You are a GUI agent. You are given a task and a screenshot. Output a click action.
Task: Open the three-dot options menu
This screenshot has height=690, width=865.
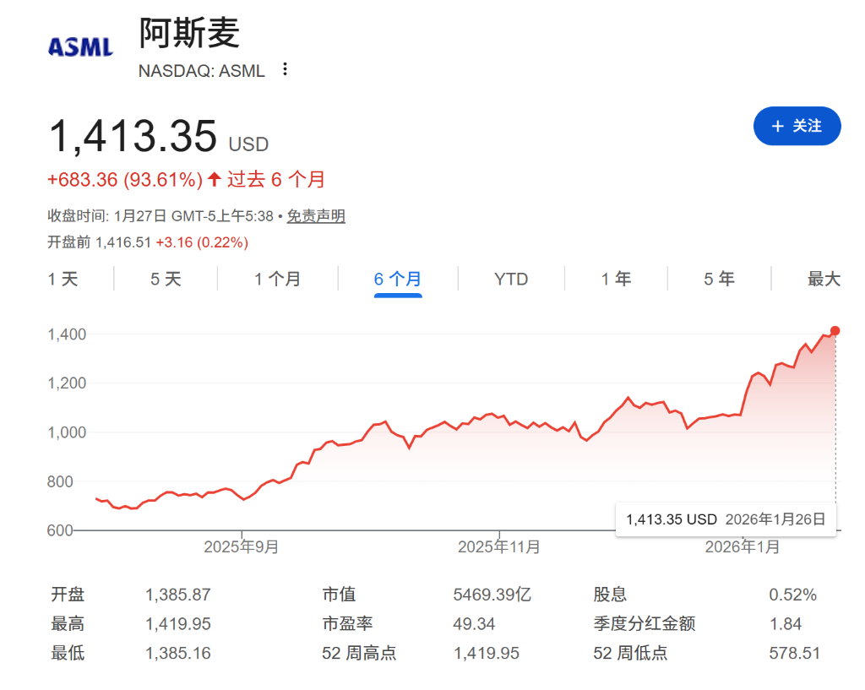pyautogui.click(x=284, y=70)
